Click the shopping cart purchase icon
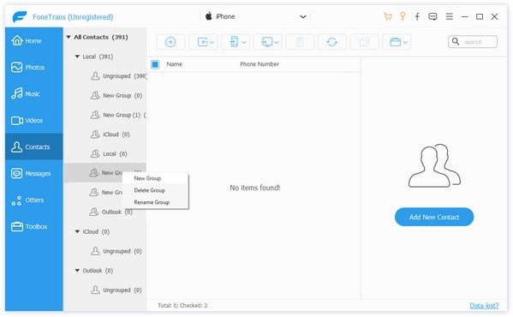 [x=388, y=16]
